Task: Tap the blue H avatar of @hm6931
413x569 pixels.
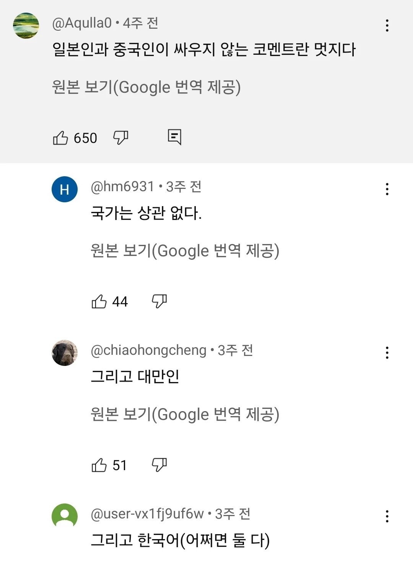Action: tap(65, 189)
